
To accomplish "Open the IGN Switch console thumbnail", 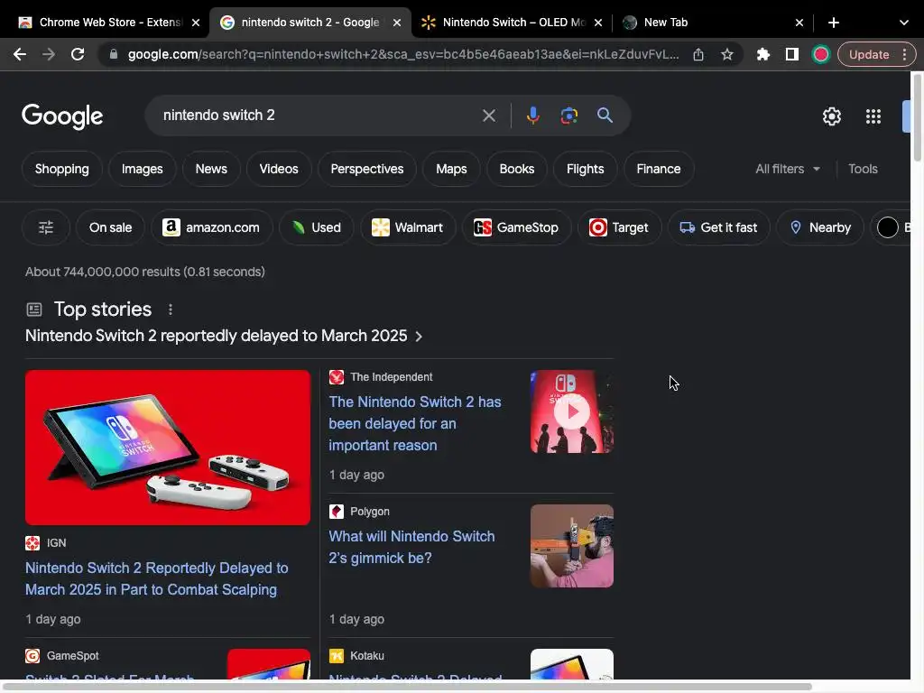I will (x=167, y=448).
